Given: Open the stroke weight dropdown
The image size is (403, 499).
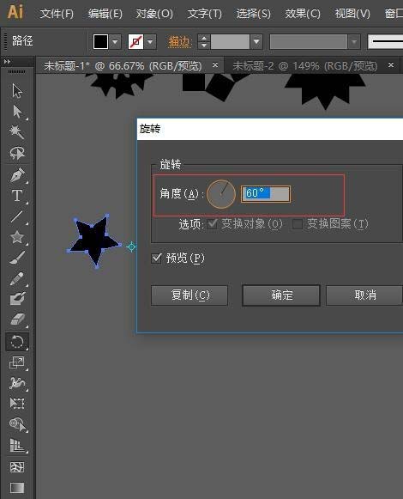Looking at the screenshot, I should [256, 42].
